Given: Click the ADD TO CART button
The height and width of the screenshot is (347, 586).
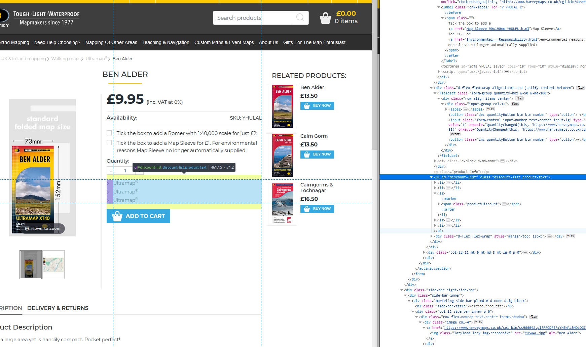Looking at the screenshot, I should tap(138, 216).
